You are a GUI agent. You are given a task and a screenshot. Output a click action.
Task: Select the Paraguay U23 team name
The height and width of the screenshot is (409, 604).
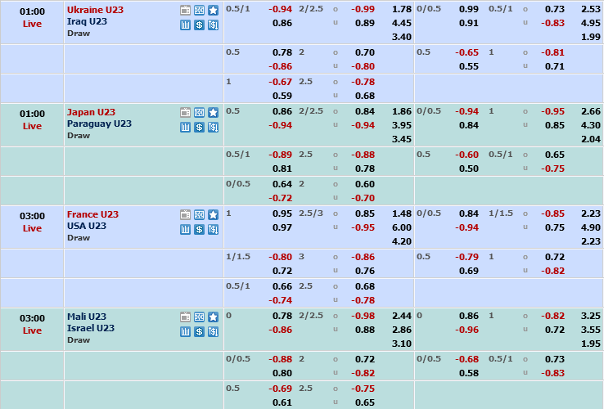[x=99, y=124]
